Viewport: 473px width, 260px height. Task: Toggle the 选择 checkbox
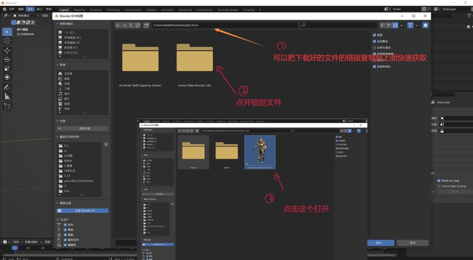click(x=375, y=35)
